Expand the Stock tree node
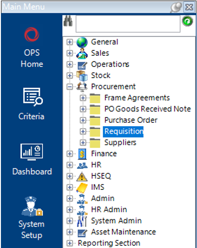 [69, 75]
